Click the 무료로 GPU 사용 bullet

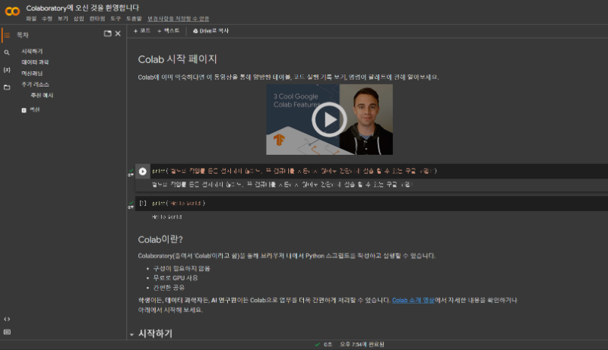176,278
